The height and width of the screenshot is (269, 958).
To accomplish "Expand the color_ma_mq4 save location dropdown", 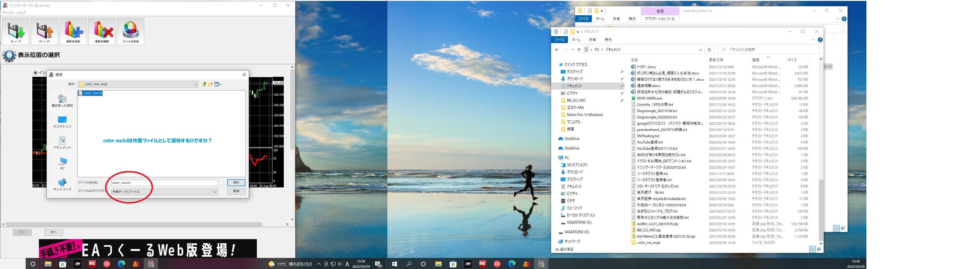I will coord(195,84).
